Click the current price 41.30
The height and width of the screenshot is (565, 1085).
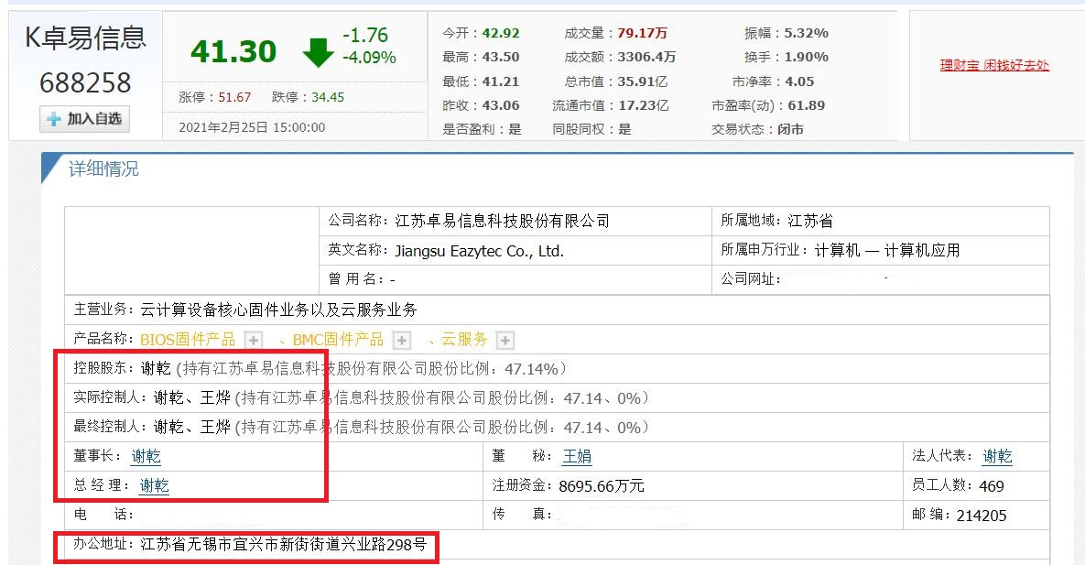232,50
